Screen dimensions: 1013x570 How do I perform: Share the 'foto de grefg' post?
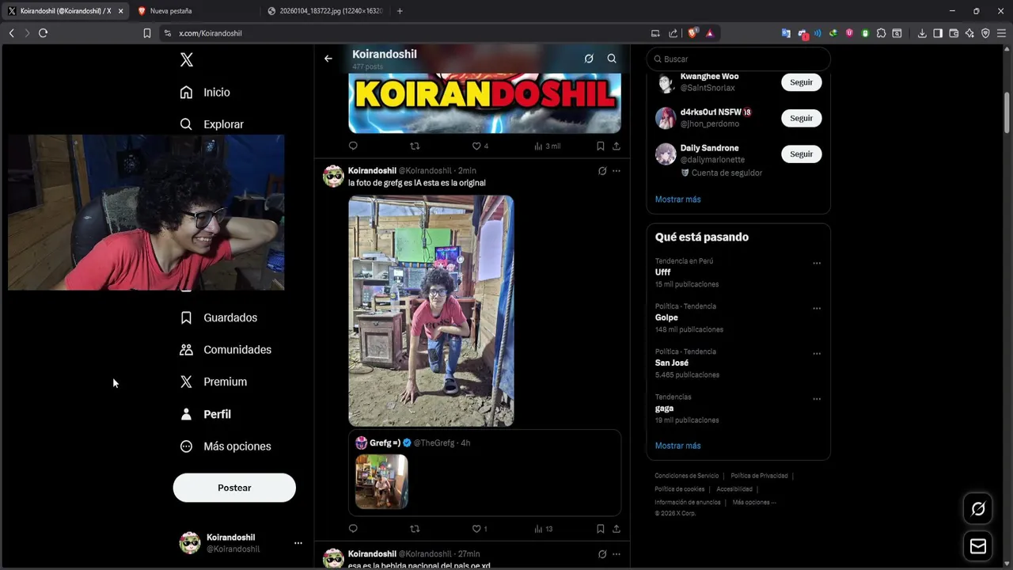(617, 529)
